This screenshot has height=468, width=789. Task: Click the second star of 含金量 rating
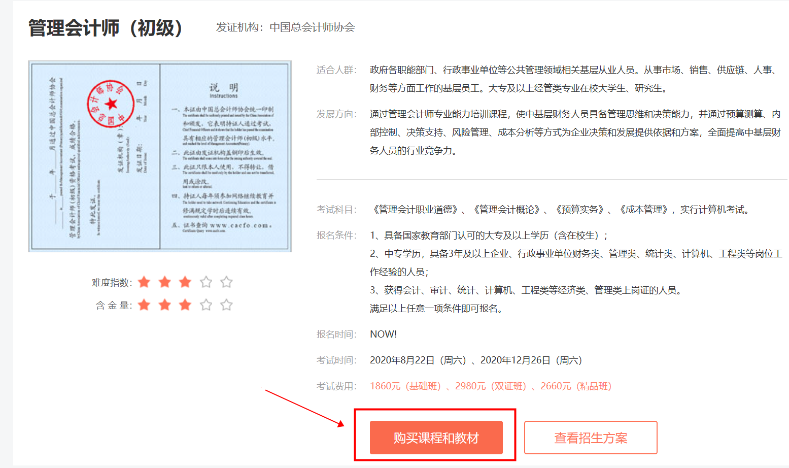(x=165, y=305)
